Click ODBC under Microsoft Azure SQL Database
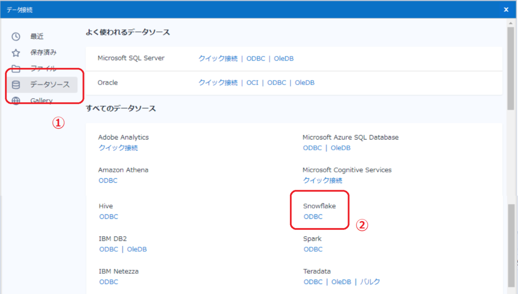The image size is (518, 294). point(313,148)
